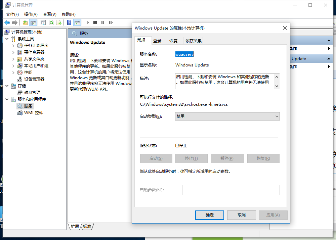Open help with the question mark icon
The width and height of the screenshot is (336, 240).
pos(69,22)
